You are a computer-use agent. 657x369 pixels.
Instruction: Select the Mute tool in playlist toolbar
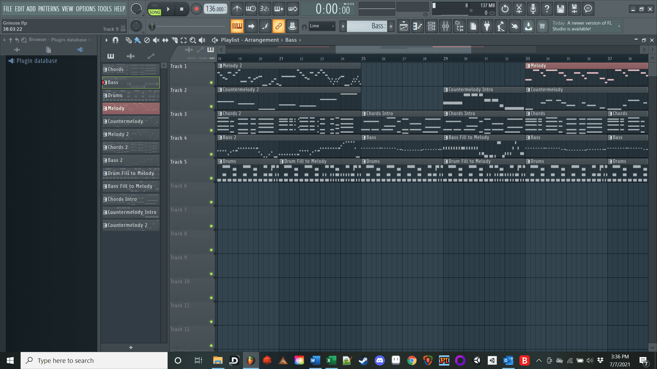click(156, 40)
